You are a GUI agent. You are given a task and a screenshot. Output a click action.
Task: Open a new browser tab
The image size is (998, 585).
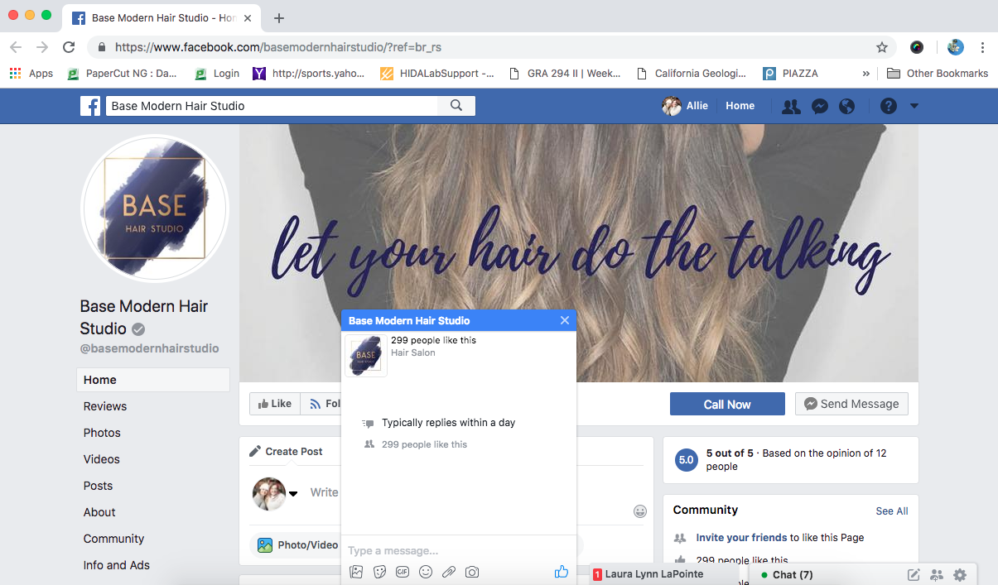tap(279, 17)
